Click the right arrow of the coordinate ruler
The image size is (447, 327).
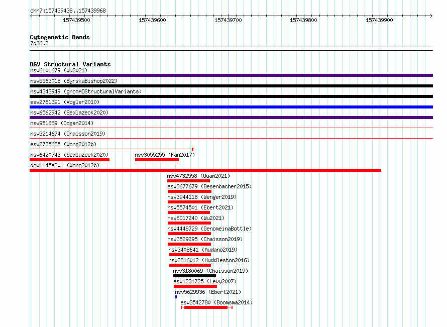(431, 16)
